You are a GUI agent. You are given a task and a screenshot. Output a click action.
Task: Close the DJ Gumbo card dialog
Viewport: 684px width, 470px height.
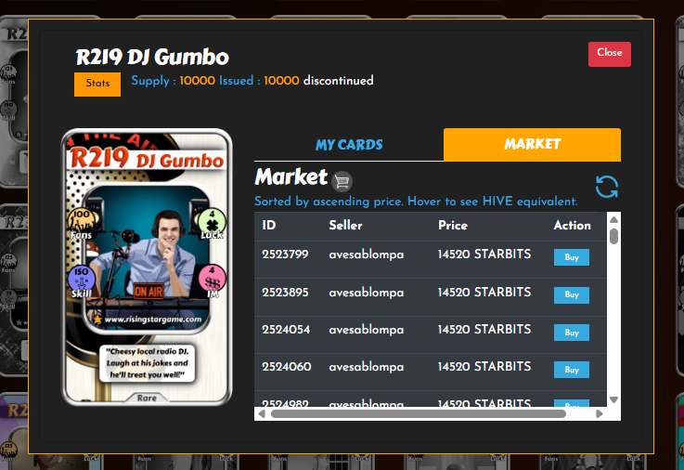pos(610,54)
